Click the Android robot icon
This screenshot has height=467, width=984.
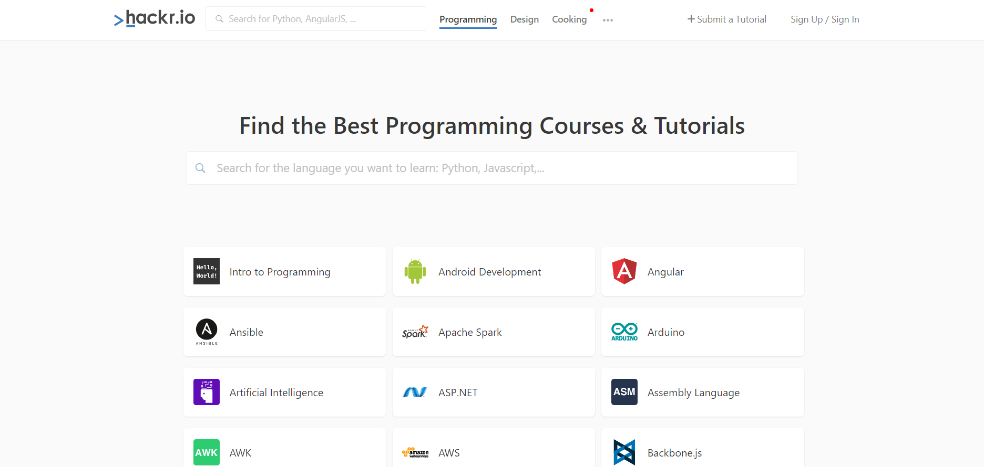tap(415, 271)
